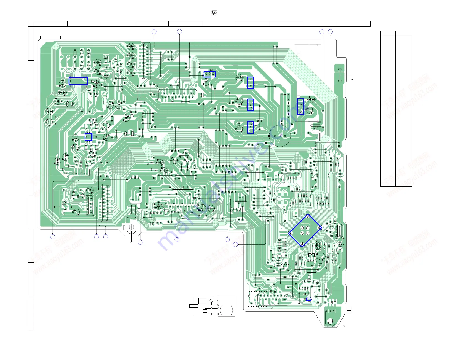Click the ground symbol beside bottom-right mounting tab
The width and height of the screenshot is (463, 348).
point(344,326)
